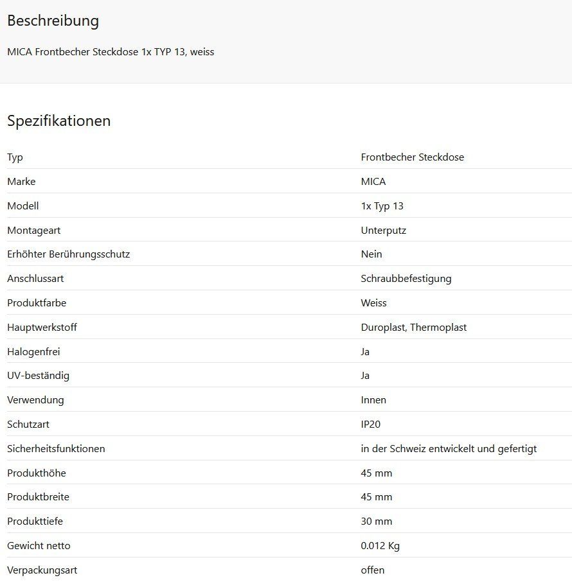The height and width of the screenshot is (587, 572).
Task: Select the Frontbecher Steckdose value
Action: pos(413,157)
